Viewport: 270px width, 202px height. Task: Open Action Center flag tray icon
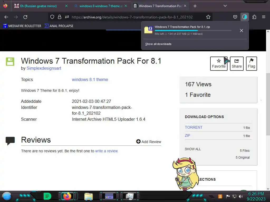[x=228, y=196]
